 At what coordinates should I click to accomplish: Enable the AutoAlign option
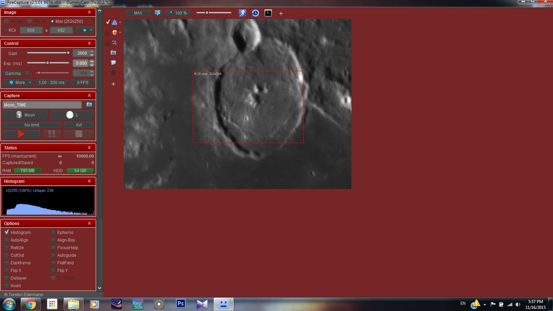[7, 240]
